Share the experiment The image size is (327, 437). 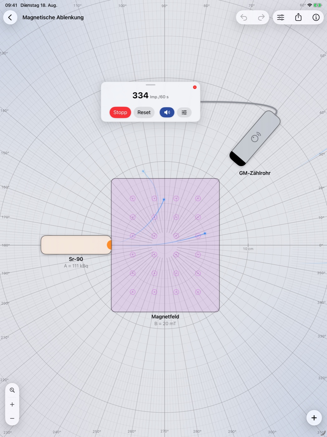coord(298,17)
